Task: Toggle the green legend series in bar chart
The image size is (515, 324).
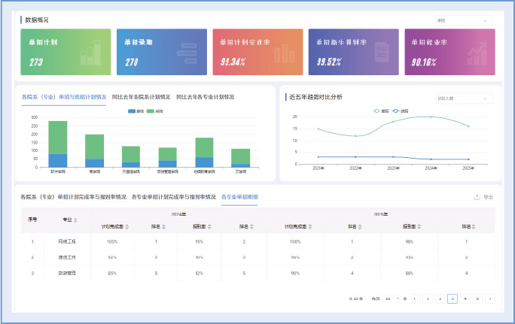Action: [x=154, y=111]
